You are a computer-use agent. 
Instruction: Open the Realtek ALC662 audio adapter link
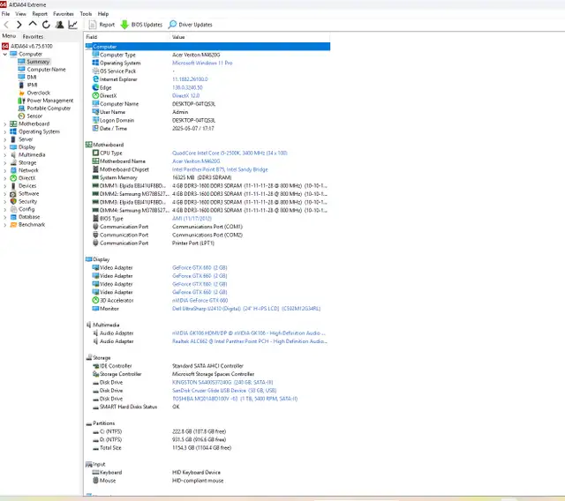point(249,341)
